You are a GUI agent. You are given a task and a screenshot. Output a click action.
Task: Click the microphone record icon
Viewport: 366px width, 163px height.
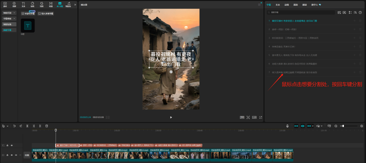point(288,126)
